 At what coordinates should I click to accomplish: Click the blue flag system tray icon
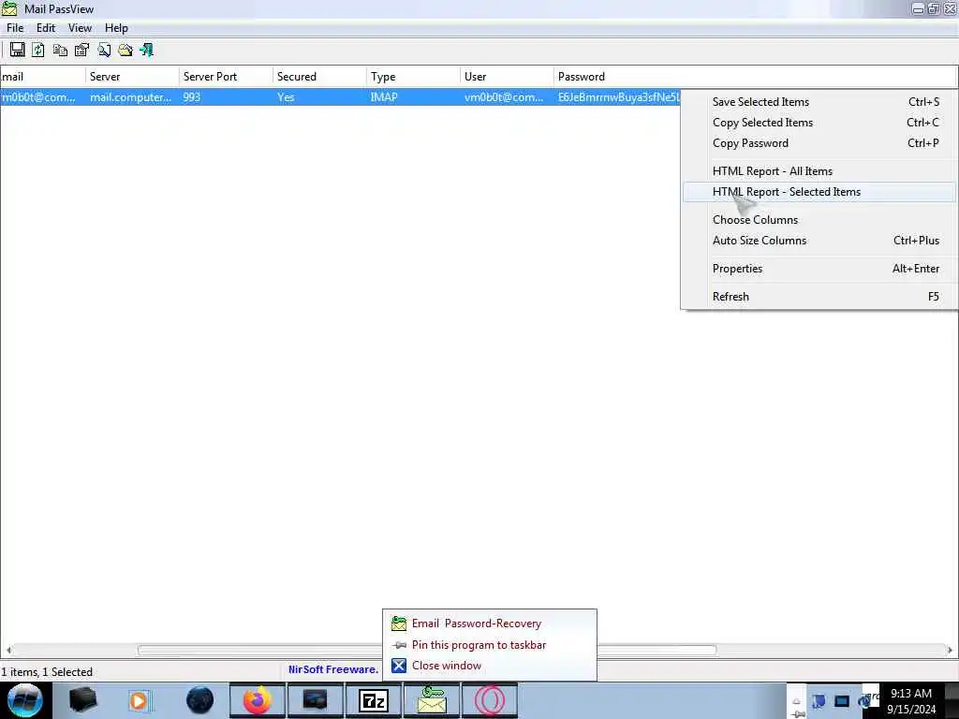[819, 702]
